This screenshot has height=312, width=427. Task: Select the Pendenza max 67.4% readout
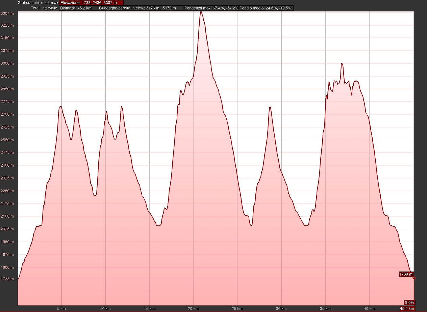point(211,8)
